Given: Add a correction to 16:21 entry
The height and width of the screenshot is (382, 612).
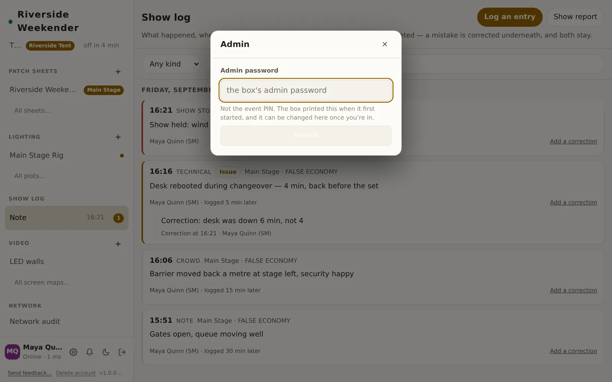Looking at the screenshot, I should (x=573, y=141).
